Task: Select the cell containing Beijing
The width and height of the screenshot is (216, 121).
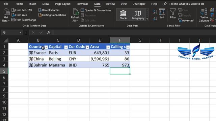Action: [58, 59]
